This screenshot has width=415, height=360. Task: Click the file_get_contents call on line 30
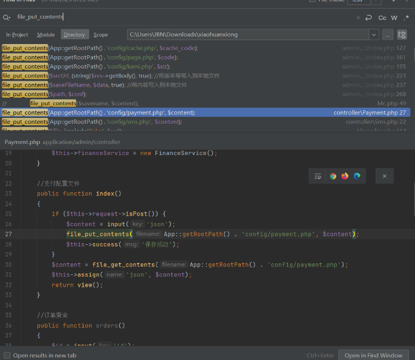pos(123,265)
